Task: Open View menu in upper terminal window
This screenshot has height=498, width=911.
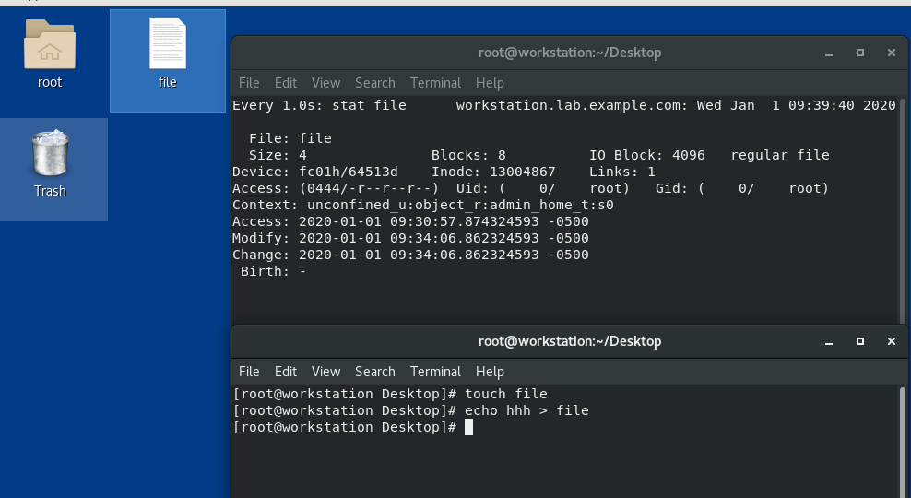Action: [x=325, y=83]
